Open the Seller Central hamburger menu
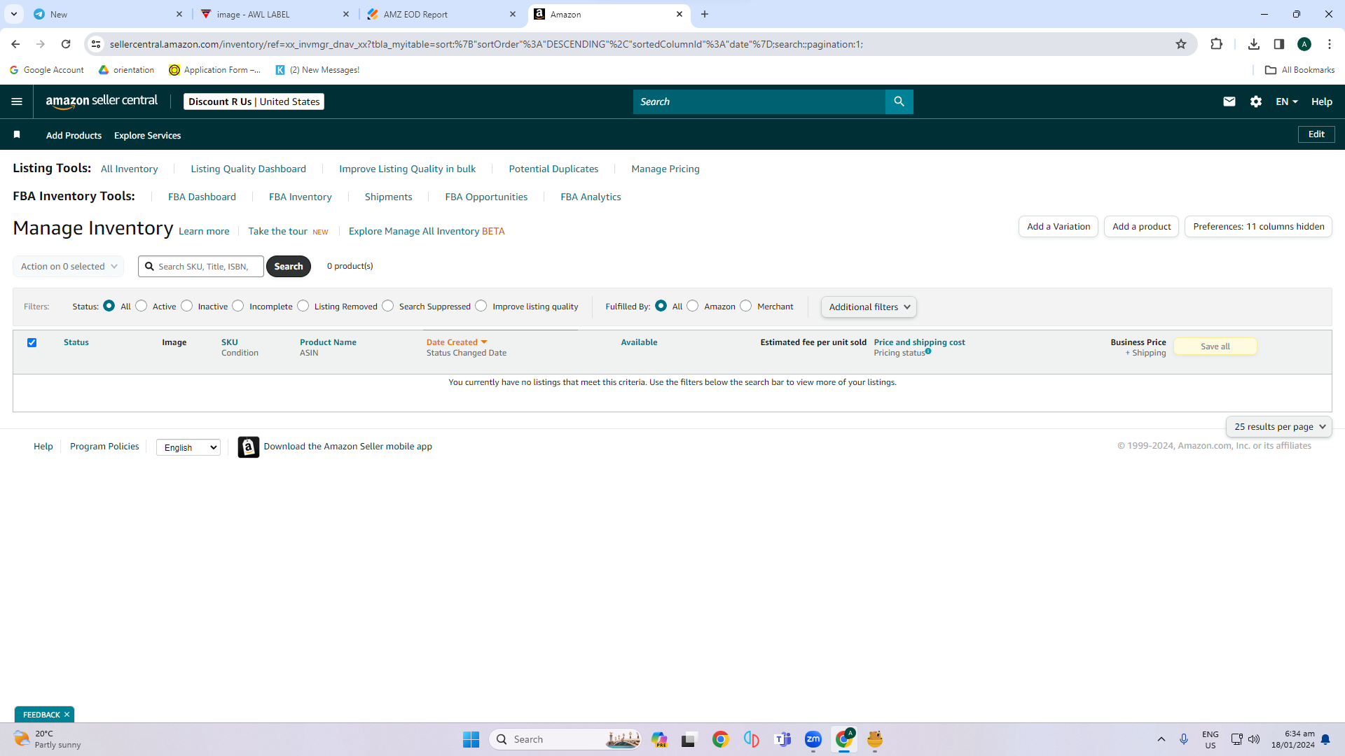Viewport: 1345px width, 756px height. point(17,101)
